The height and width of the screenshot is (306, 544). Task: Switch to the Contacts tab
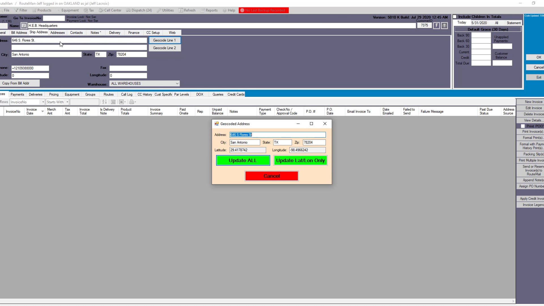pos(76,33)
